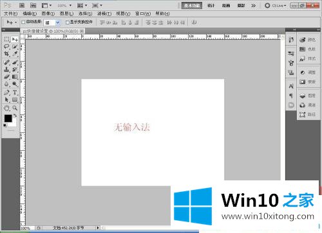322x233 pixels.
Task: Swap foreground and background colors
Action: [x=15, y=116]
